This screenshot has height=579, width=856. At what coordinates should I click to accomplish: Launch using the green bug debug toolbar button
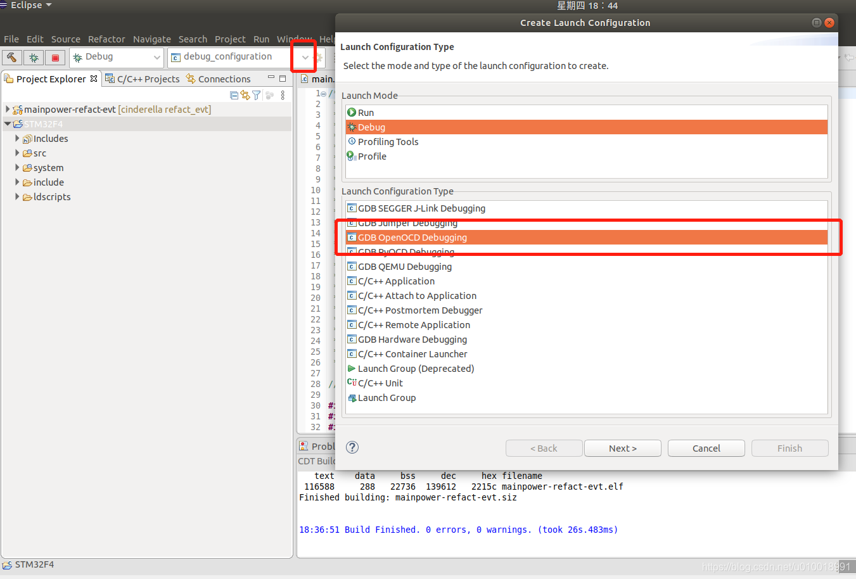click(34, 58)
